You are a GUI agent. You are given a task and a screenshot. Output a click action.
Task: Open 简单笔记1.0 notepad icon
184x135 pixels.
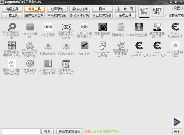click(x=121, y=27)
